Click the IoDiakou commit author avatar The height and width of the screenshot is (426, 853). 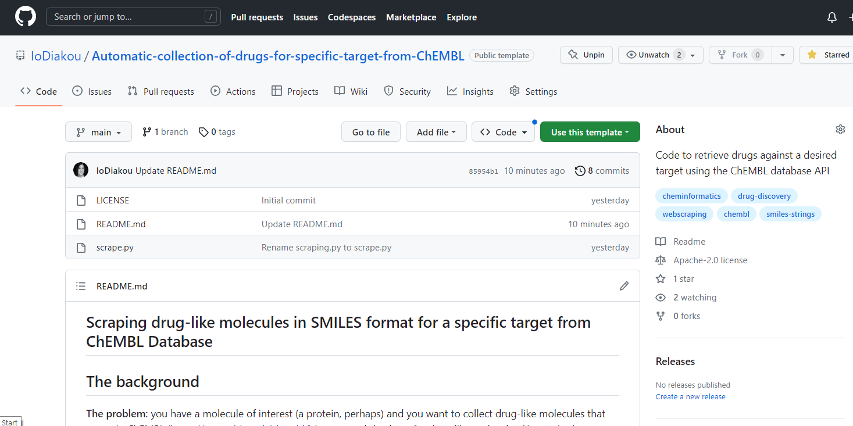[81, 170]
